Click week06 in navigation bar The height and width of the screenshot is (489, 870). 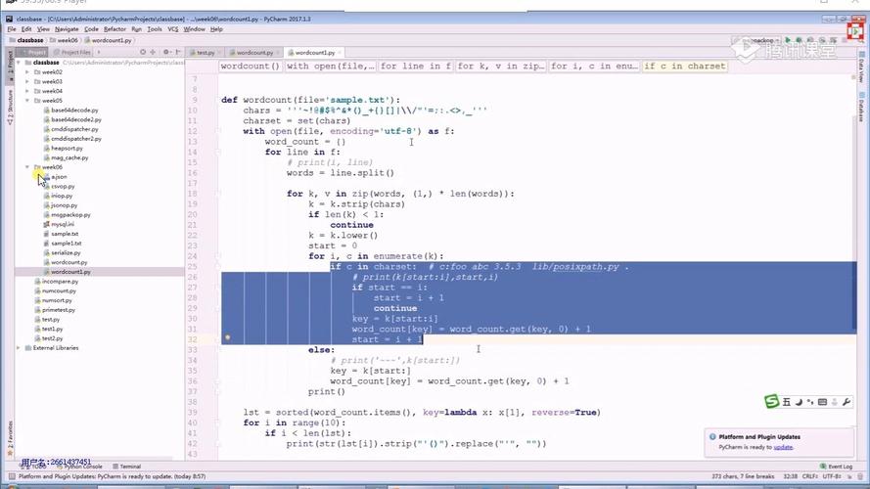coord(64,40)
